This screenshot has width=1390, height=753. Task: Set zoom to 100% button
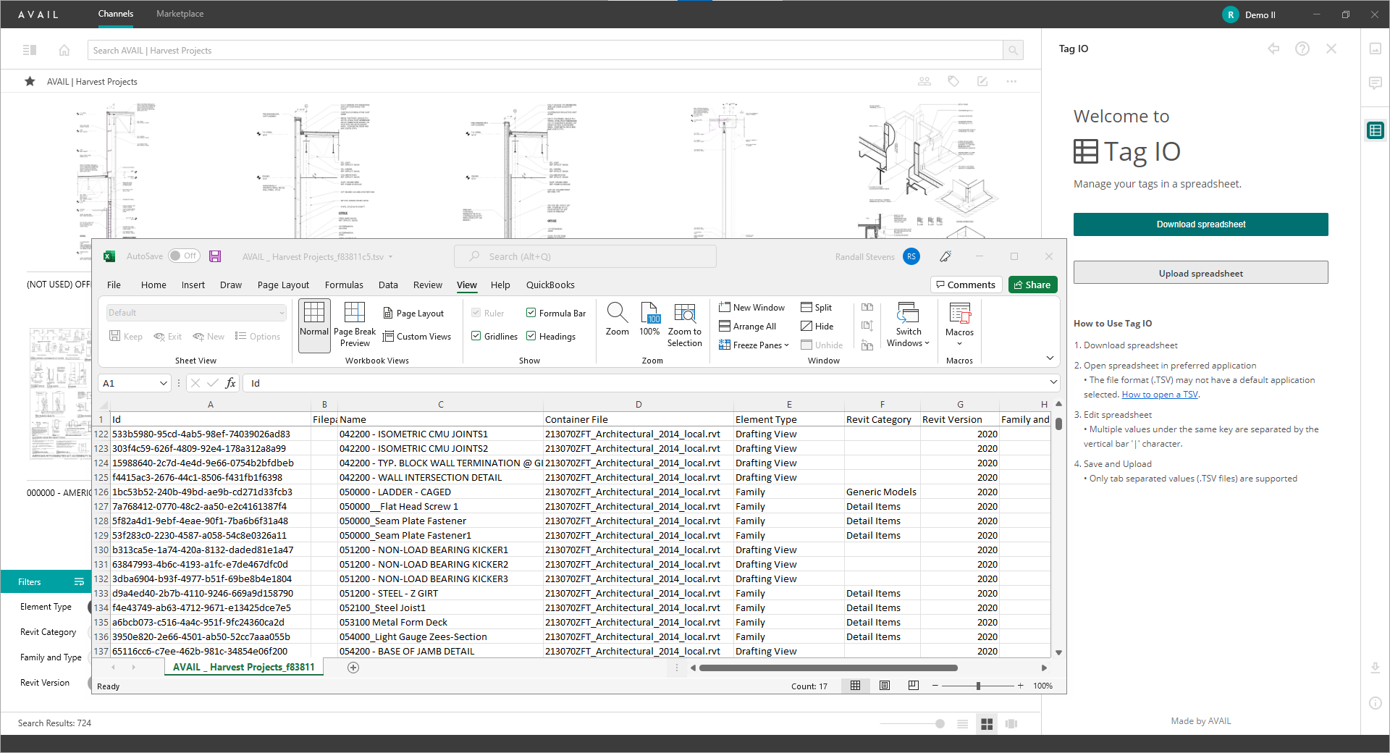click(649, 319)
